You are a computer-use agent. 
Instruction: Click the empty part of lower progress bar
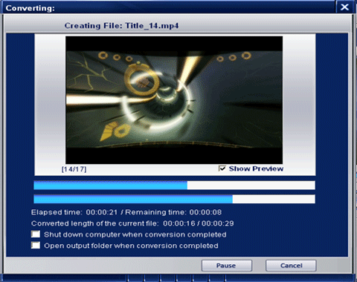click(274, 199)
